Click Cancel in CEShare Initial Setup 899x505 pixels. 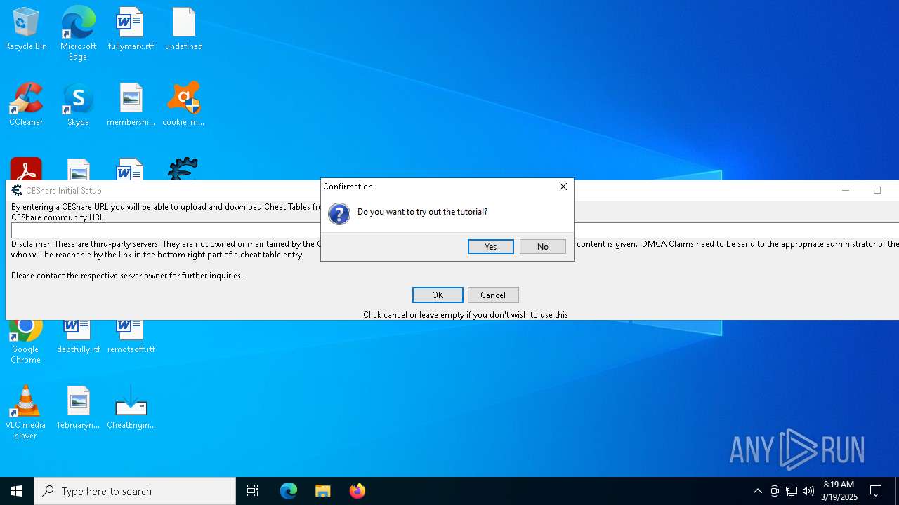(493, 295)
